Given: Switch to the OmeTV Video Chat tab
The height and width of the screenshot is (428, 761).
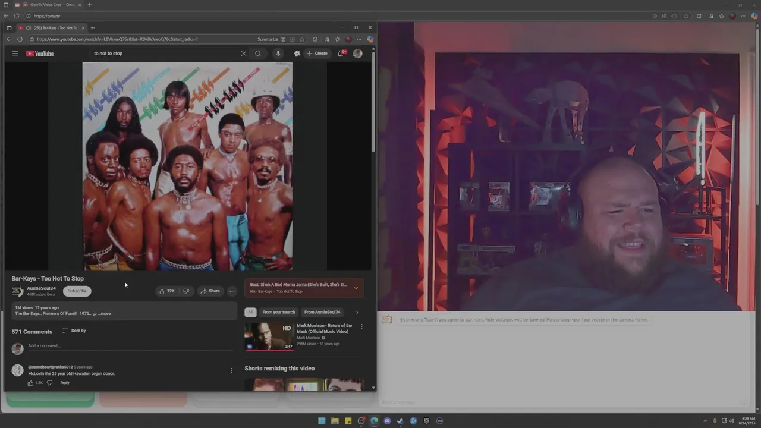Looking at the screenshot, I should pos(49,5).
